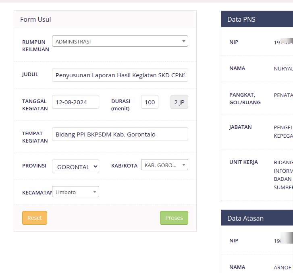
Task: Expand the Provinsi dropdown set to Gorontalo
Action: tap(75, 166)
